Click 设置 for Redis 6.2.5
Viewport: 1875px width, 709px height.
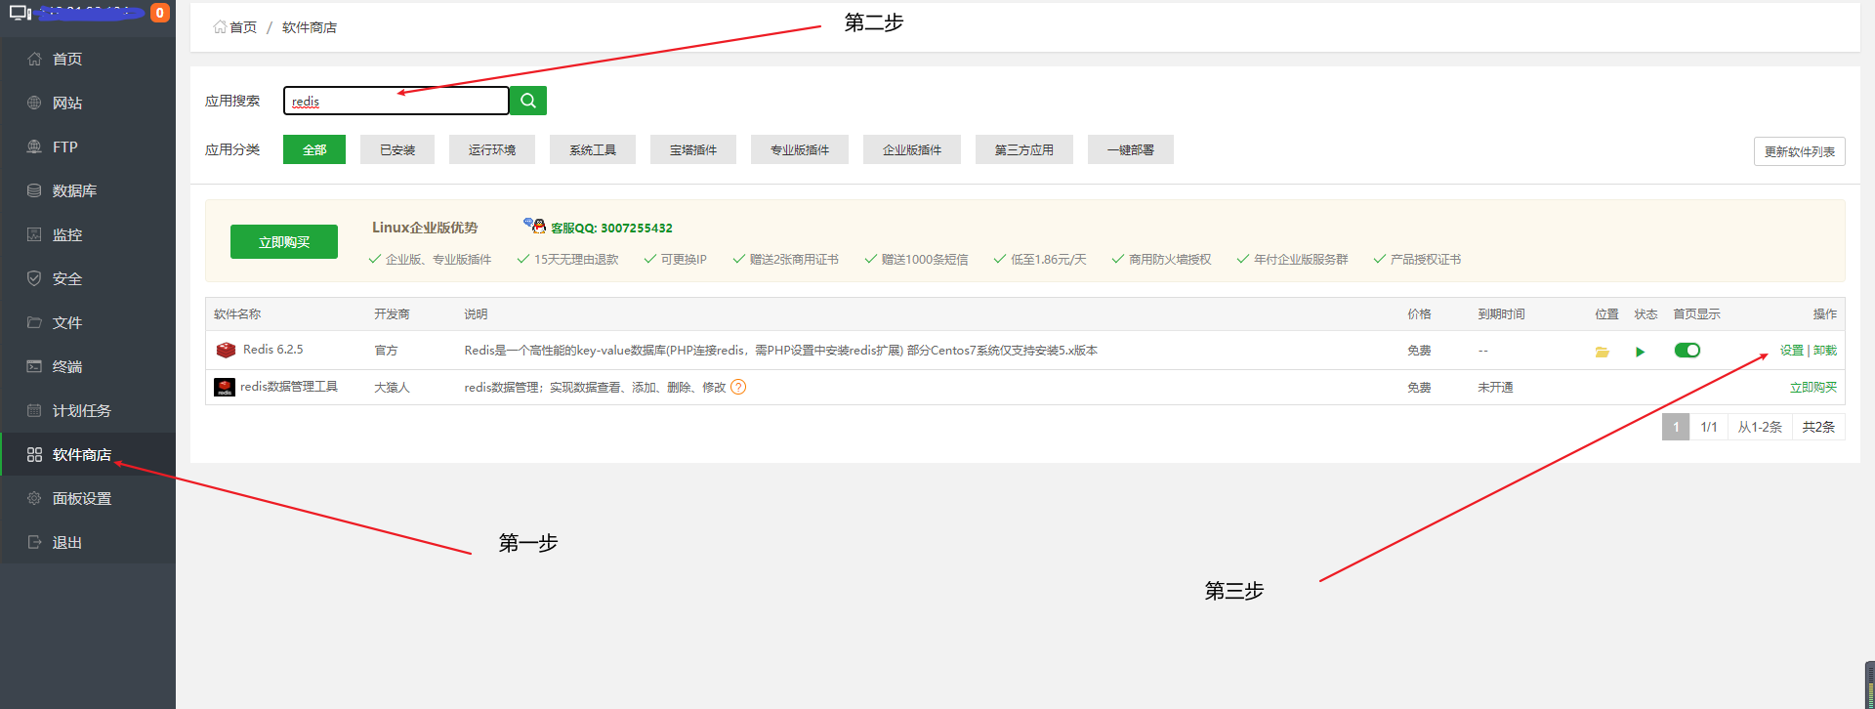click(x=1792, y=350)
